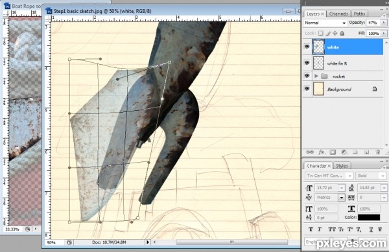Open the Normal blend mode dropdown
This screenshot has height=252, width=389.
click(x=325, y=23)
